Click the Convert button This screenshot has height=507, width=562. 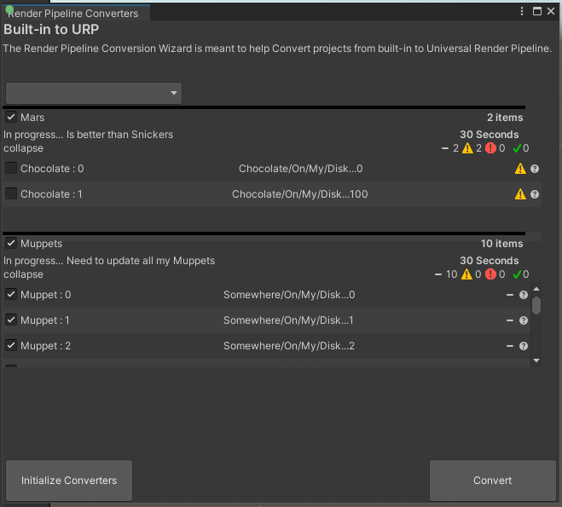492,481
